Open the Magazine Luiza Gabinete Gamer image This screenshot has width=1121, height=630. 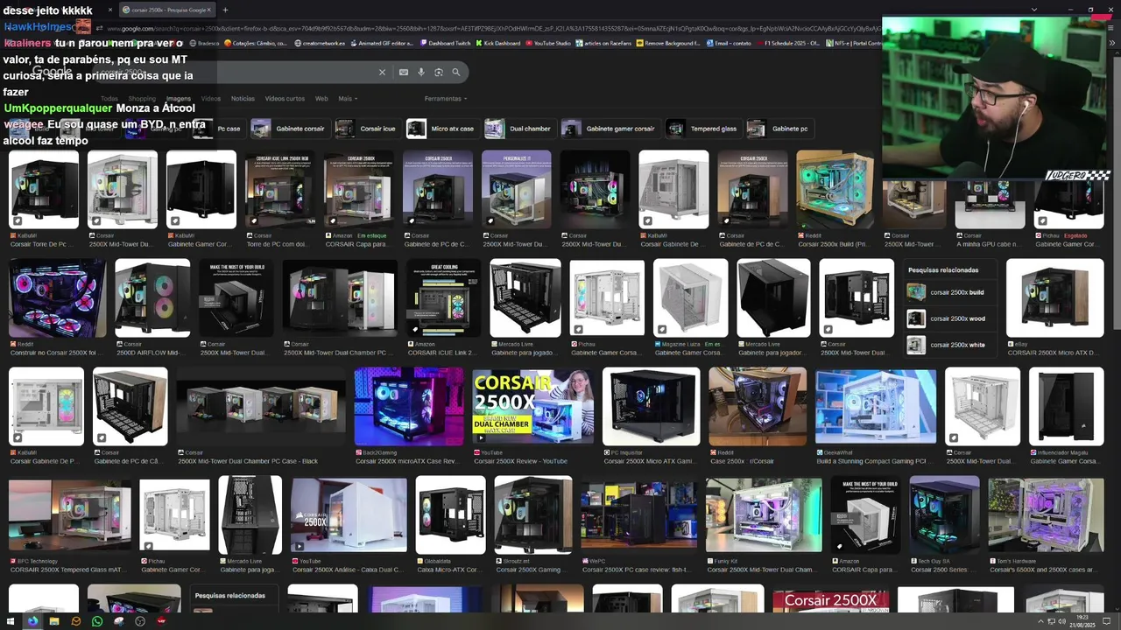click(x=689, y=298)
